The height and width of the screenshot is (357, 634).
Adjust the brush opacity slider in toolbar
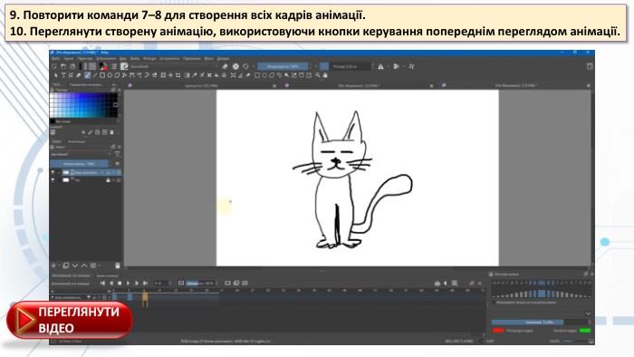[x=283, y=66]
